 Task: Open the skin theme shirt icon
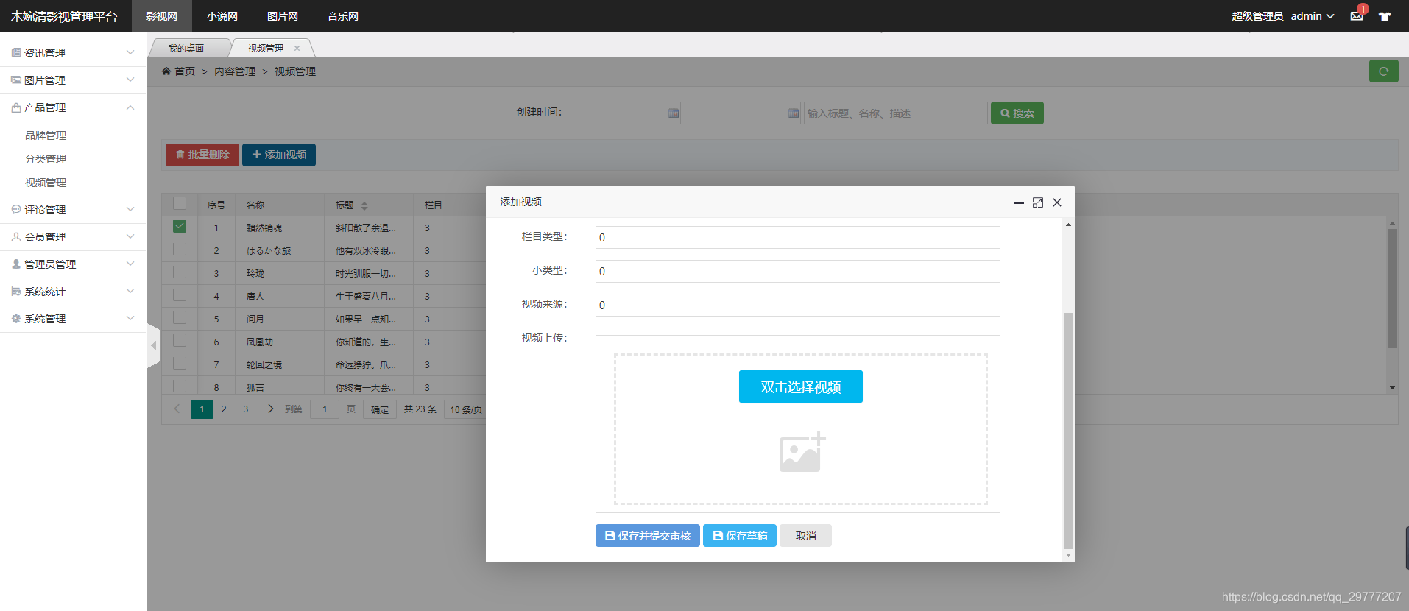(x=1385, y=16)
